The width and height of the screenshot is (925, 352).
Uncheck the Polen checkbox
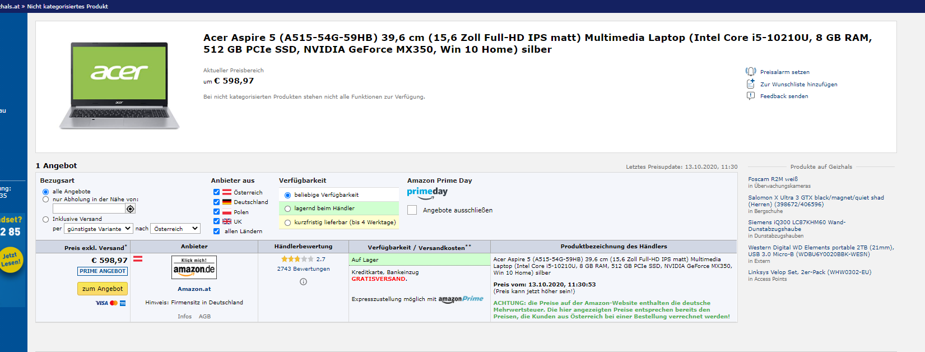coord(217,212)
